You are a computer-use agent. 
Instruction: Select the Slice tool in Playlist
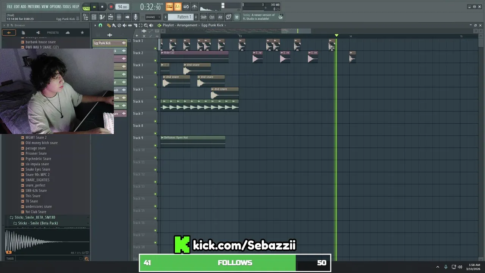135,25
